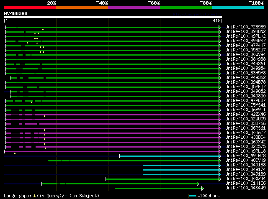Pick the UniRef100_P49362 entry

pos(245,77)
